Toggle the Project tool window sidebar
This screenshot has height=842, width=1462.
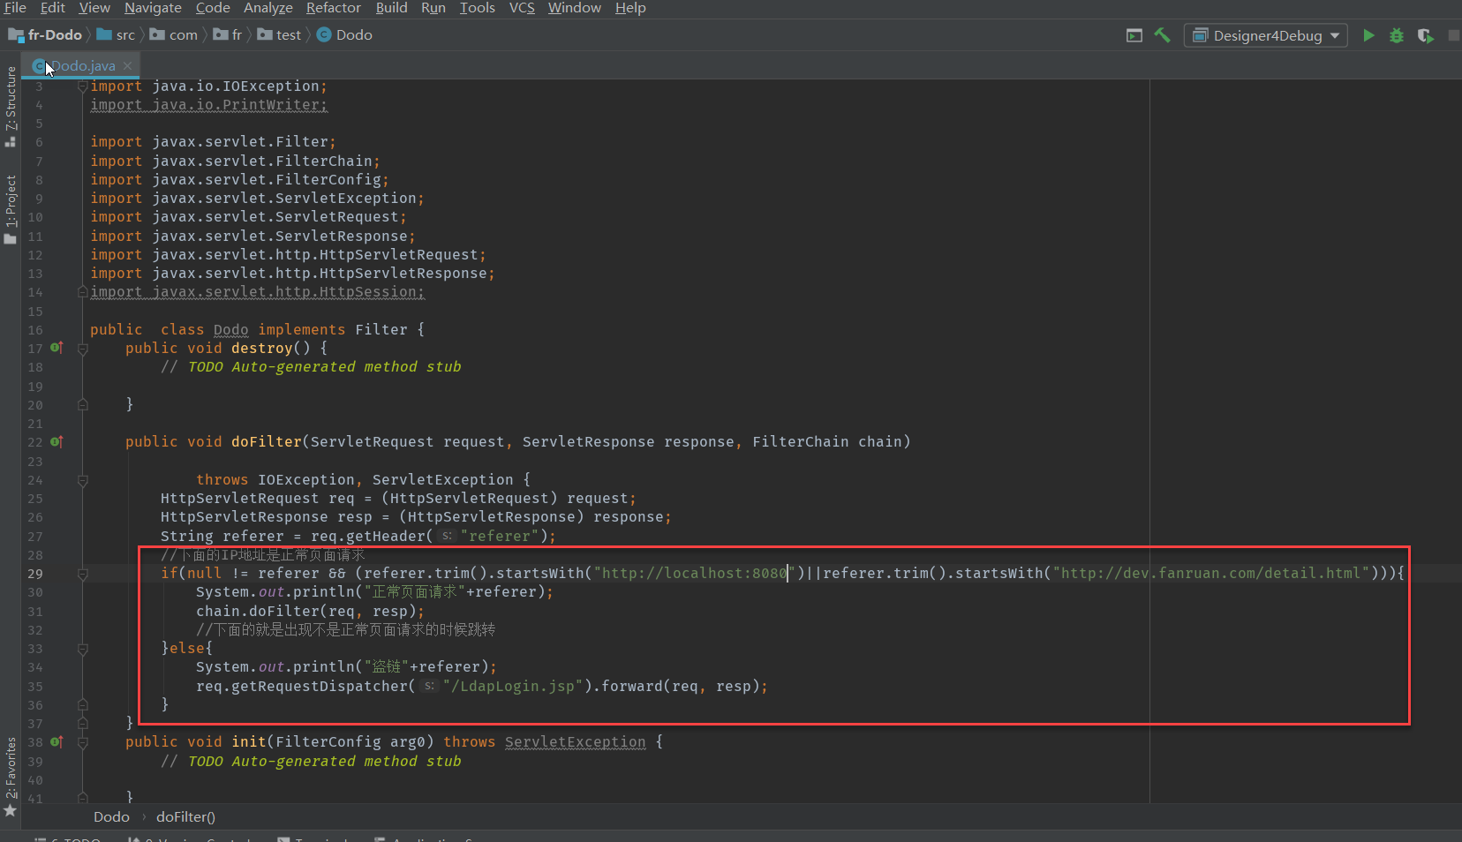pyautogui.click(x=11, y=209)
